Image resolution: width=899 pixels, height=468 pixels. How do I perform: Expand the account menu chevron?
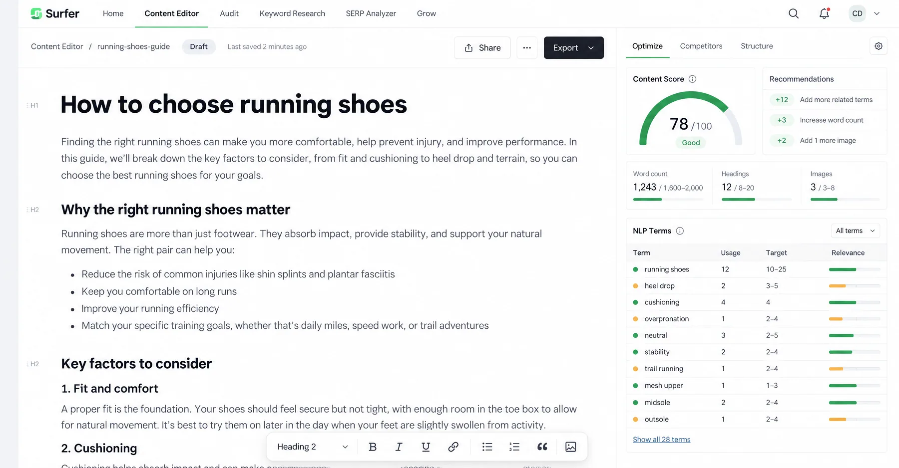877,13
